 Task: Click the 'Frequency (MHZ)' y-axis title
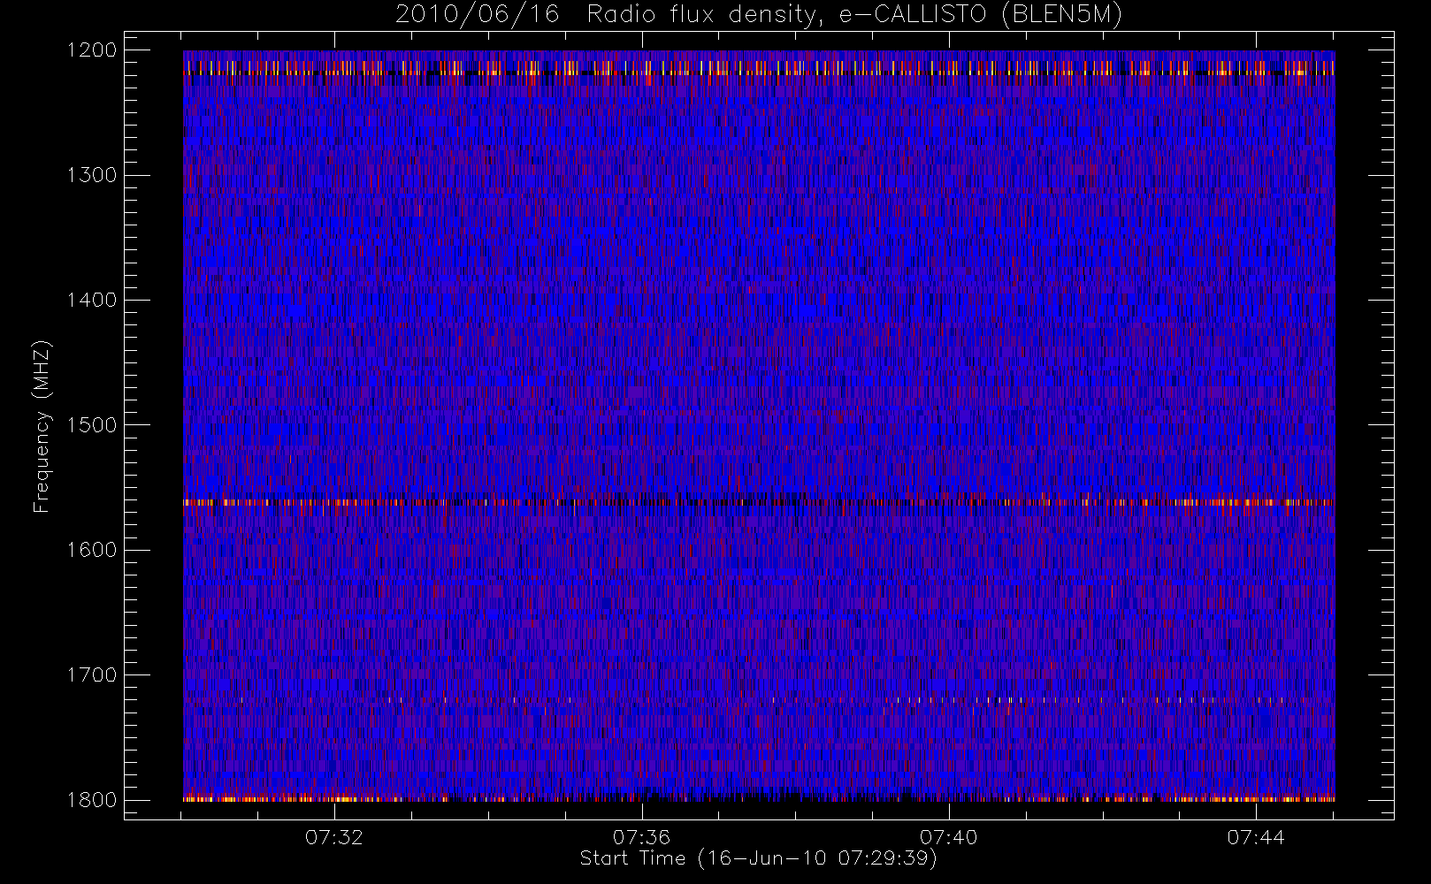click(42, 426)
